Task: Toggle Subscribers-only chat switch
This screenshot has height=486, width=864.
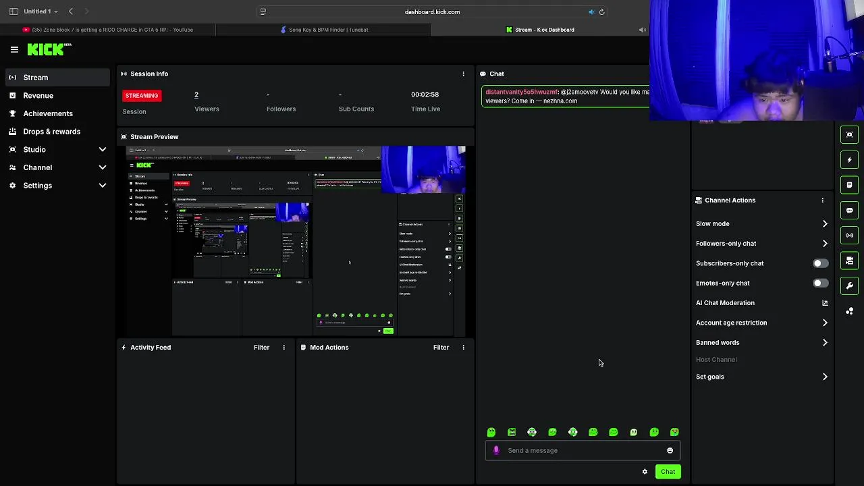Action: [820, 263]
